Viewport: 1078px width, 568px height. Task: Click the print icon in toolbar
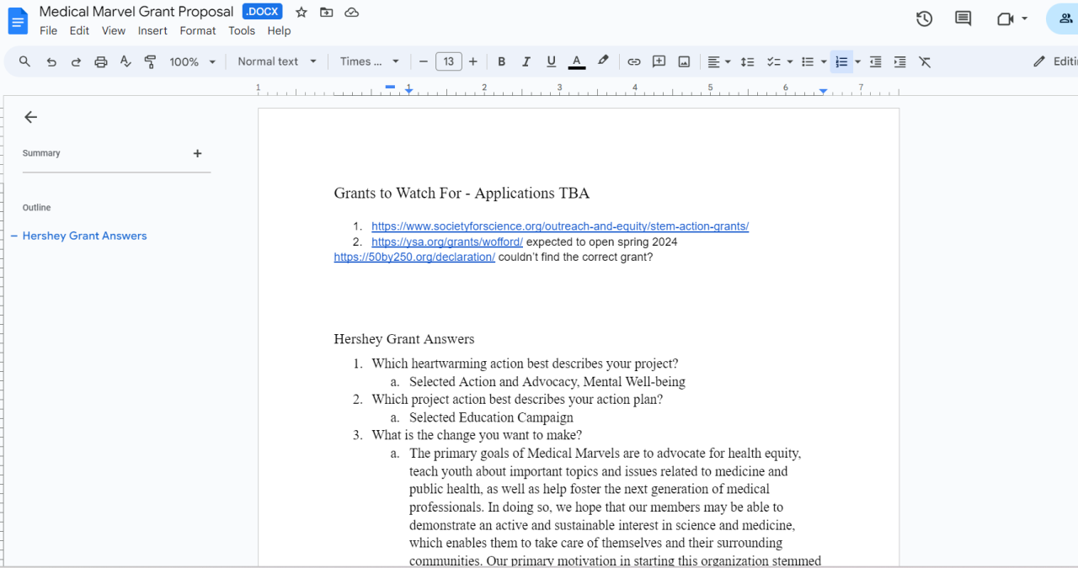[101, 61]
